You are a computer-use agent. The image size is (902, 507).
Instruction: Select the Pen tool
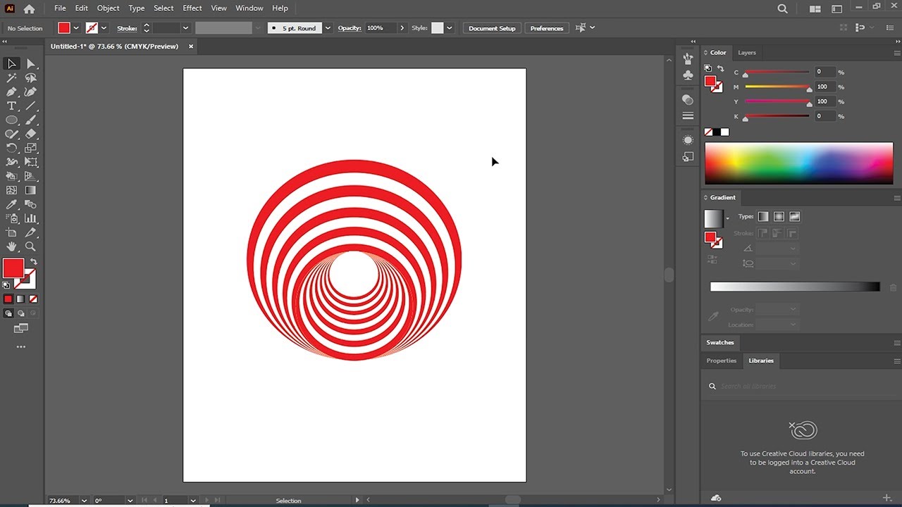click(x=11, y=92)
